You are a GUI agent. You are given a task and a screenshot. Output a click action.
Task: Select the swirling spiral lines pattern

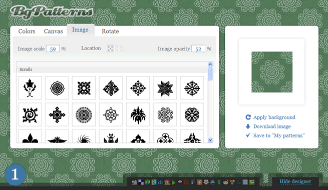[x=84, y=136]
